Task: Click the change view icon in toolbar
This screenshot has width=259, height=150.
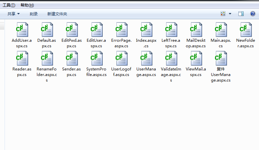Action: [x=223, y=14]
